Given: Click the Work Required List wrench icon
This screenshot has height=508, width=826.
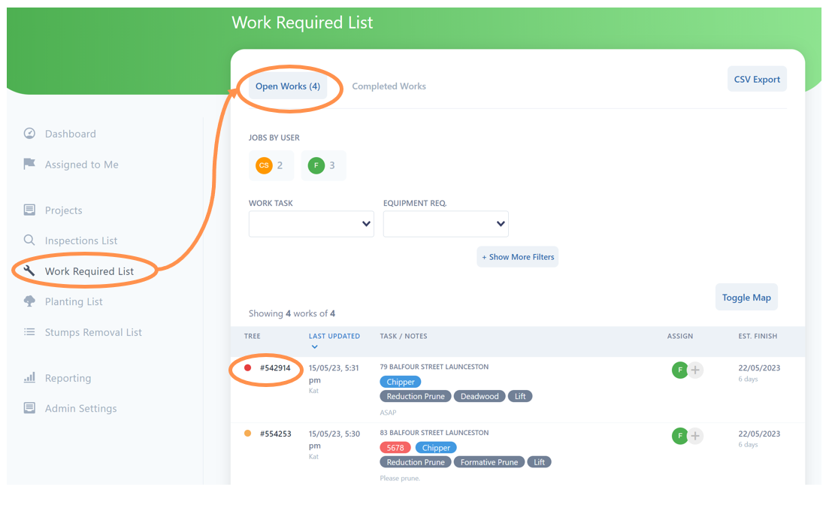Looking at the screenshot, I should tap(29, 271).
